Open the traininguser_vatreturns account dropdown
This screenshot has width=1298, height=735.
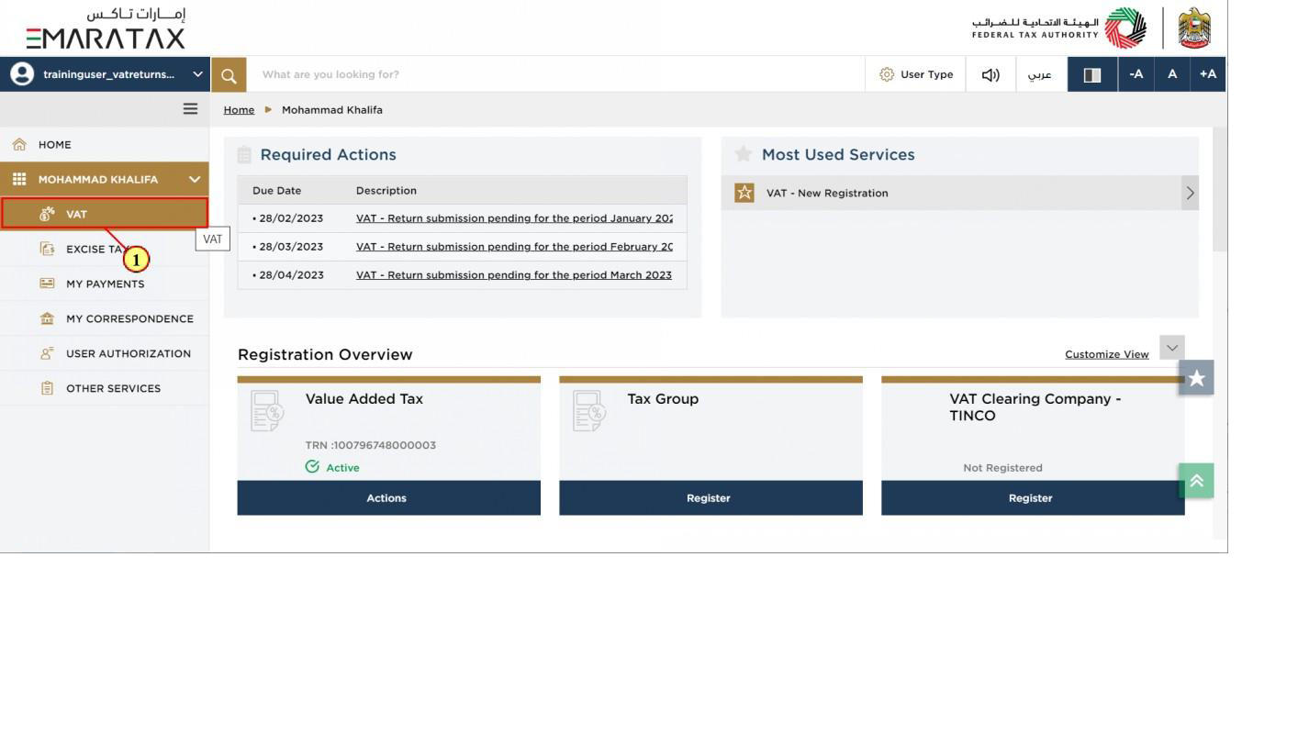pos(106,74)
